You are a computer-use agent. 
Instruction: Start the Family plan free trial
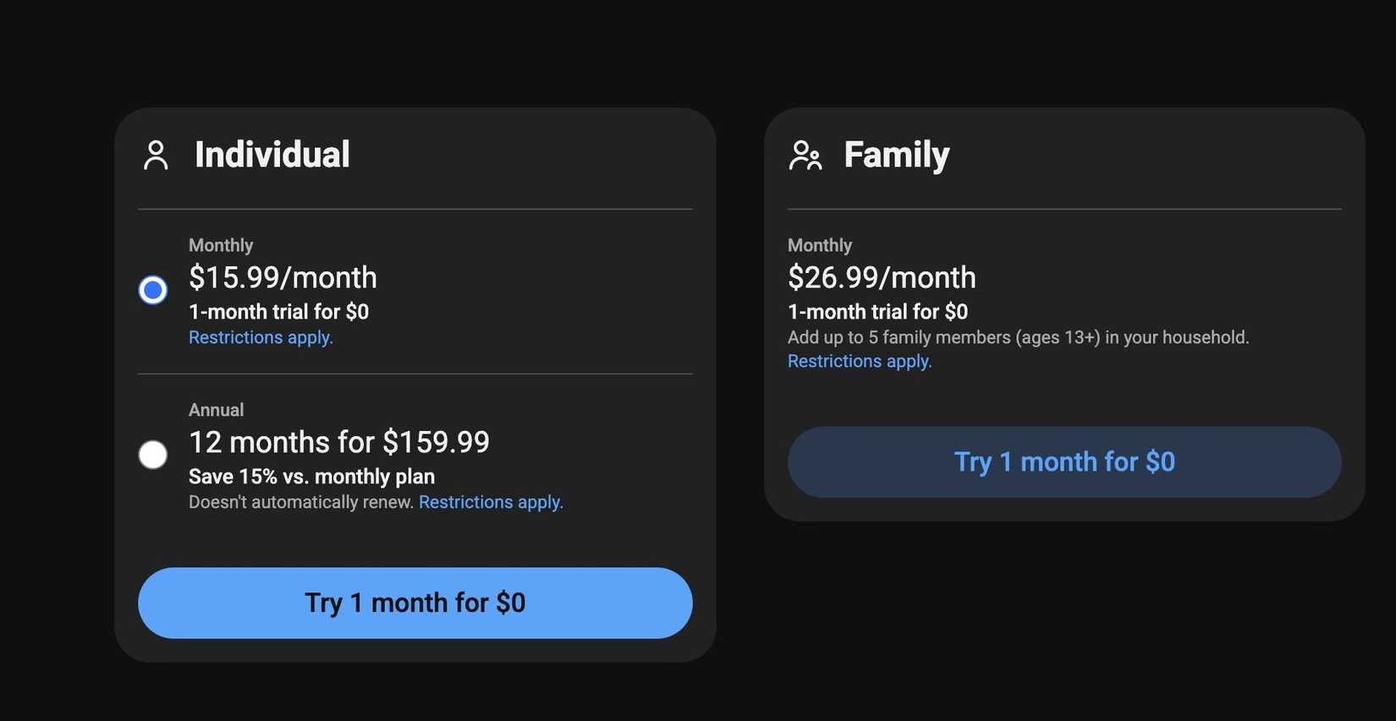[x=1064, y=462]
